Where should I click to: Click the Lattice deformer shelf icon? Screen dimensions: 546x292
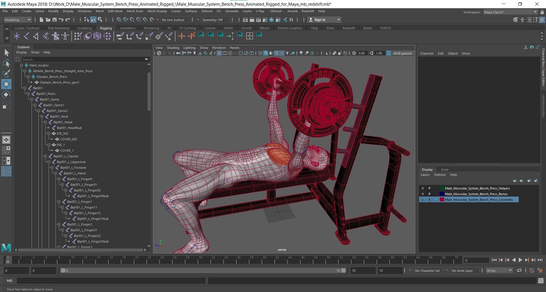click(97, 36)
